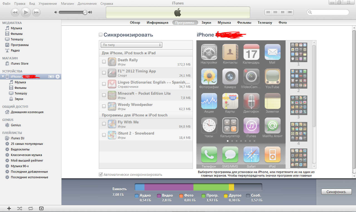Image resolution: width=356 pixels, height=212 pixels.
Task: Switch to the Информация tab
Action: [158, 23]
